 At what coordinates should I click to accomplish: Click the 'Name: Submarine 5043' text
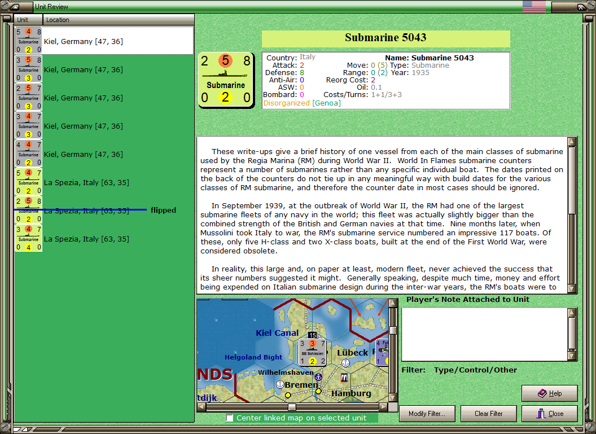point(430,58)
